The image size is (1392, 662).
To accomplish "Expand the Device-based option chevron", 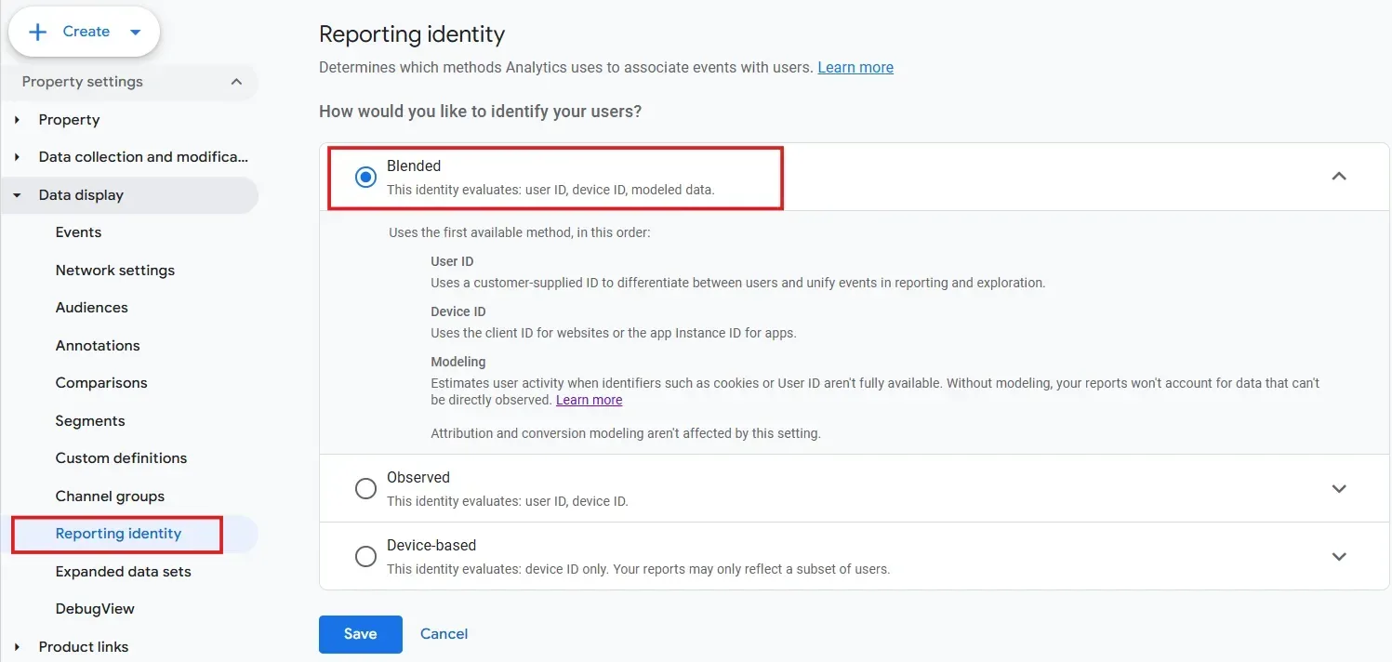I will [x=1339, y=556].
